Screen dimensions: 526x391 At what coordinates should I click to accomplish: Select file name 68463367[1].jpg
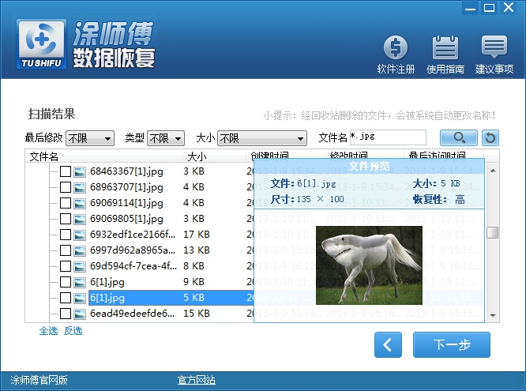click(x=126, y=171)
